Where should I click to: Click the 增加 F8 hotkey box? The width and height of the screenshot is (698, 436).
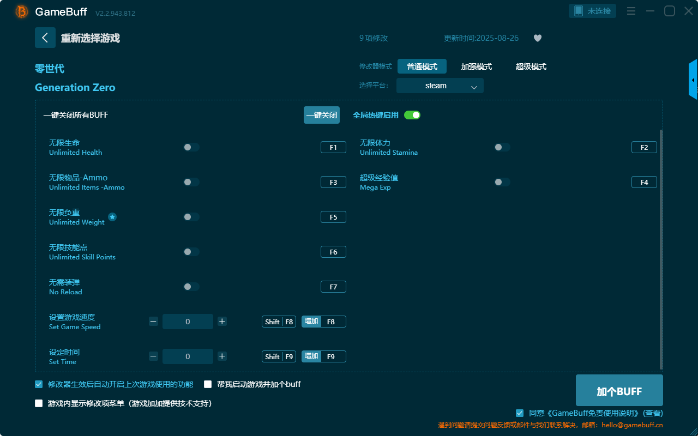click(x=324, y=322)
